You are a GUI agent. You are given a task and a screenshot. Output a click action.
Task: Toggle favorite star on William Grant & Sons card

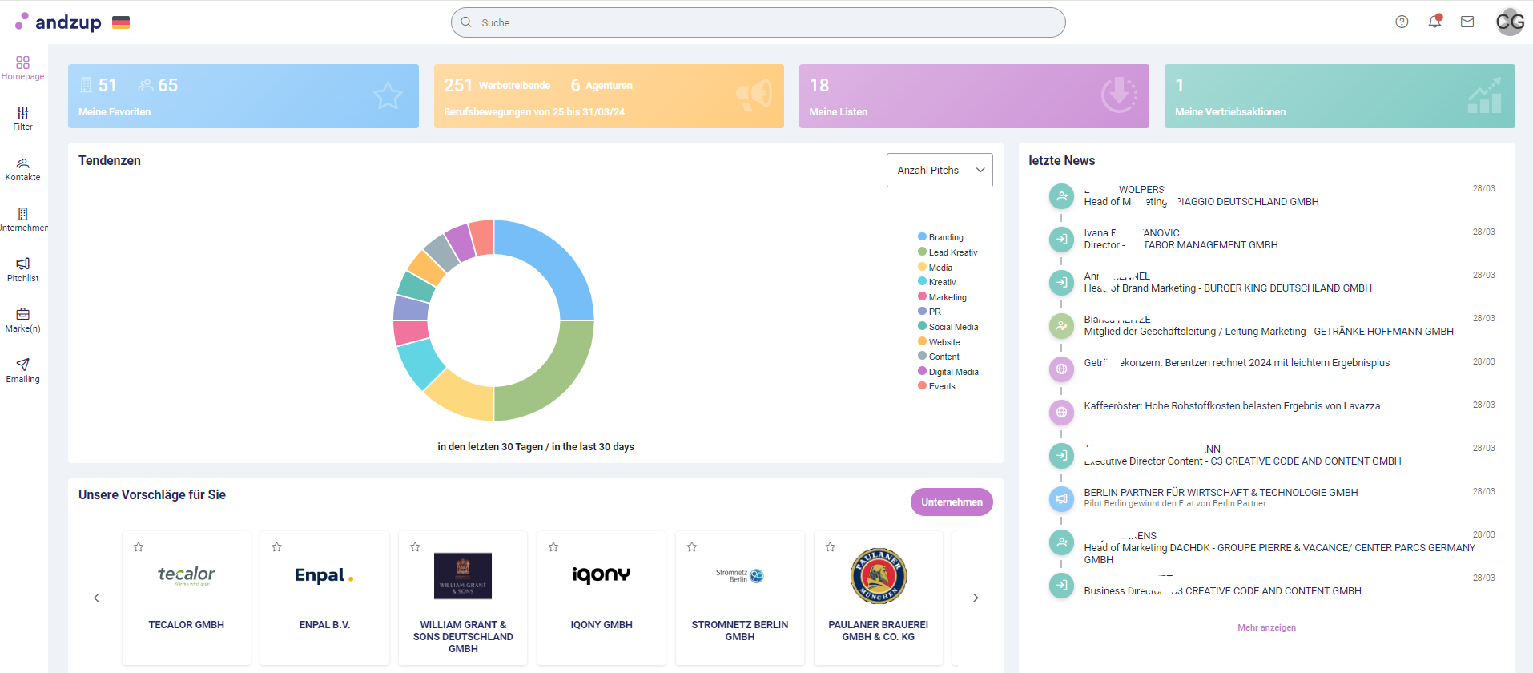click(415, 547)
